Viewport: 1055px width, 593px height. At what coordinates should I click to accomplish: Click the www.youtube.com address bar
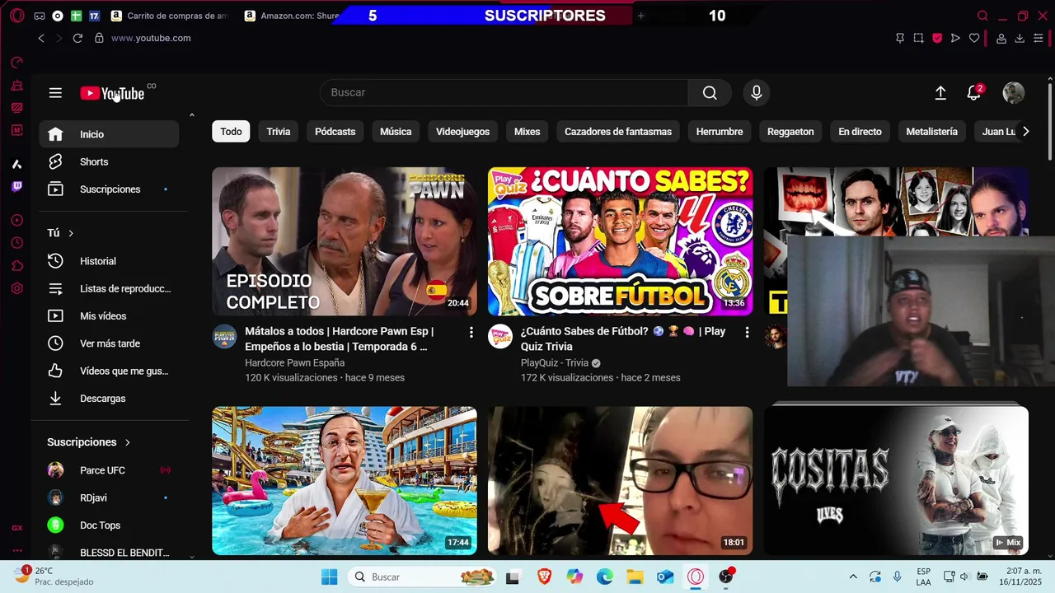151,38
